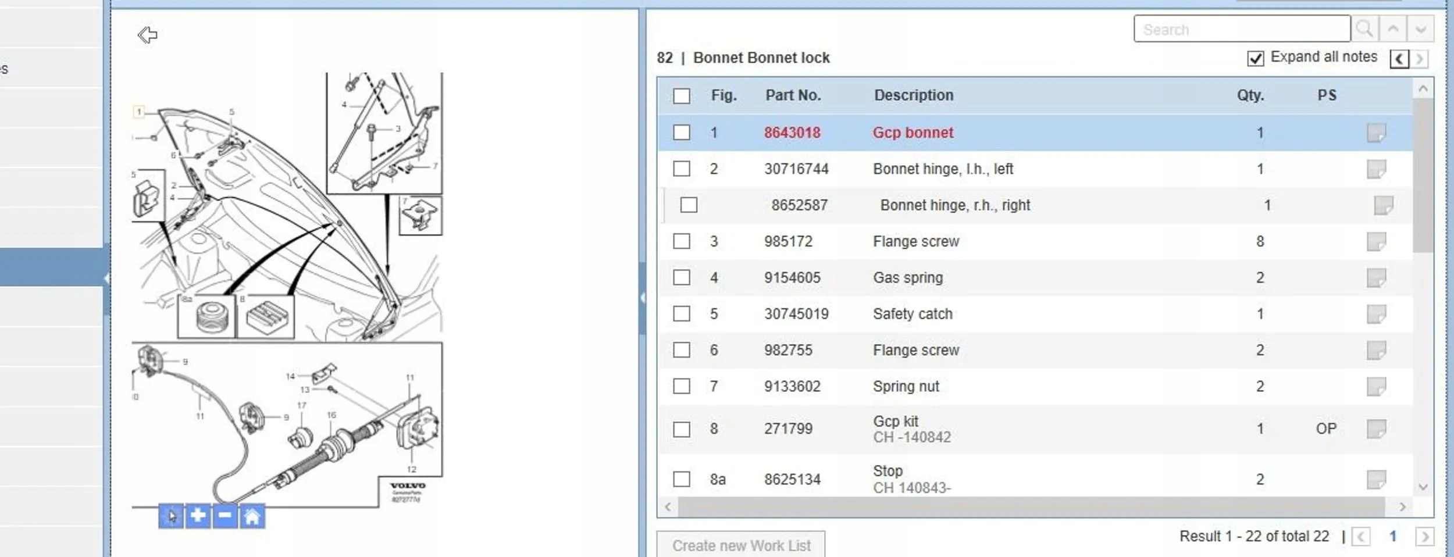
Task: Click part number 30716744
Action: click(796, 169)
